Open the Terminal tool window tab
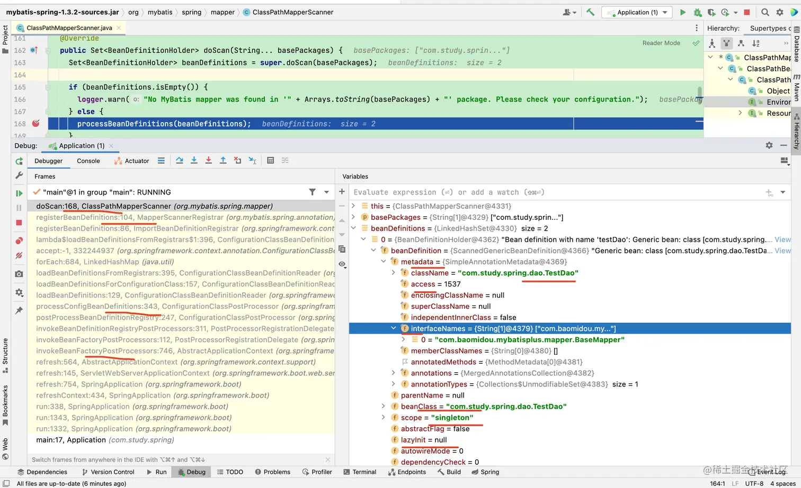Screen dimensions: 801x488 point(360,472)
